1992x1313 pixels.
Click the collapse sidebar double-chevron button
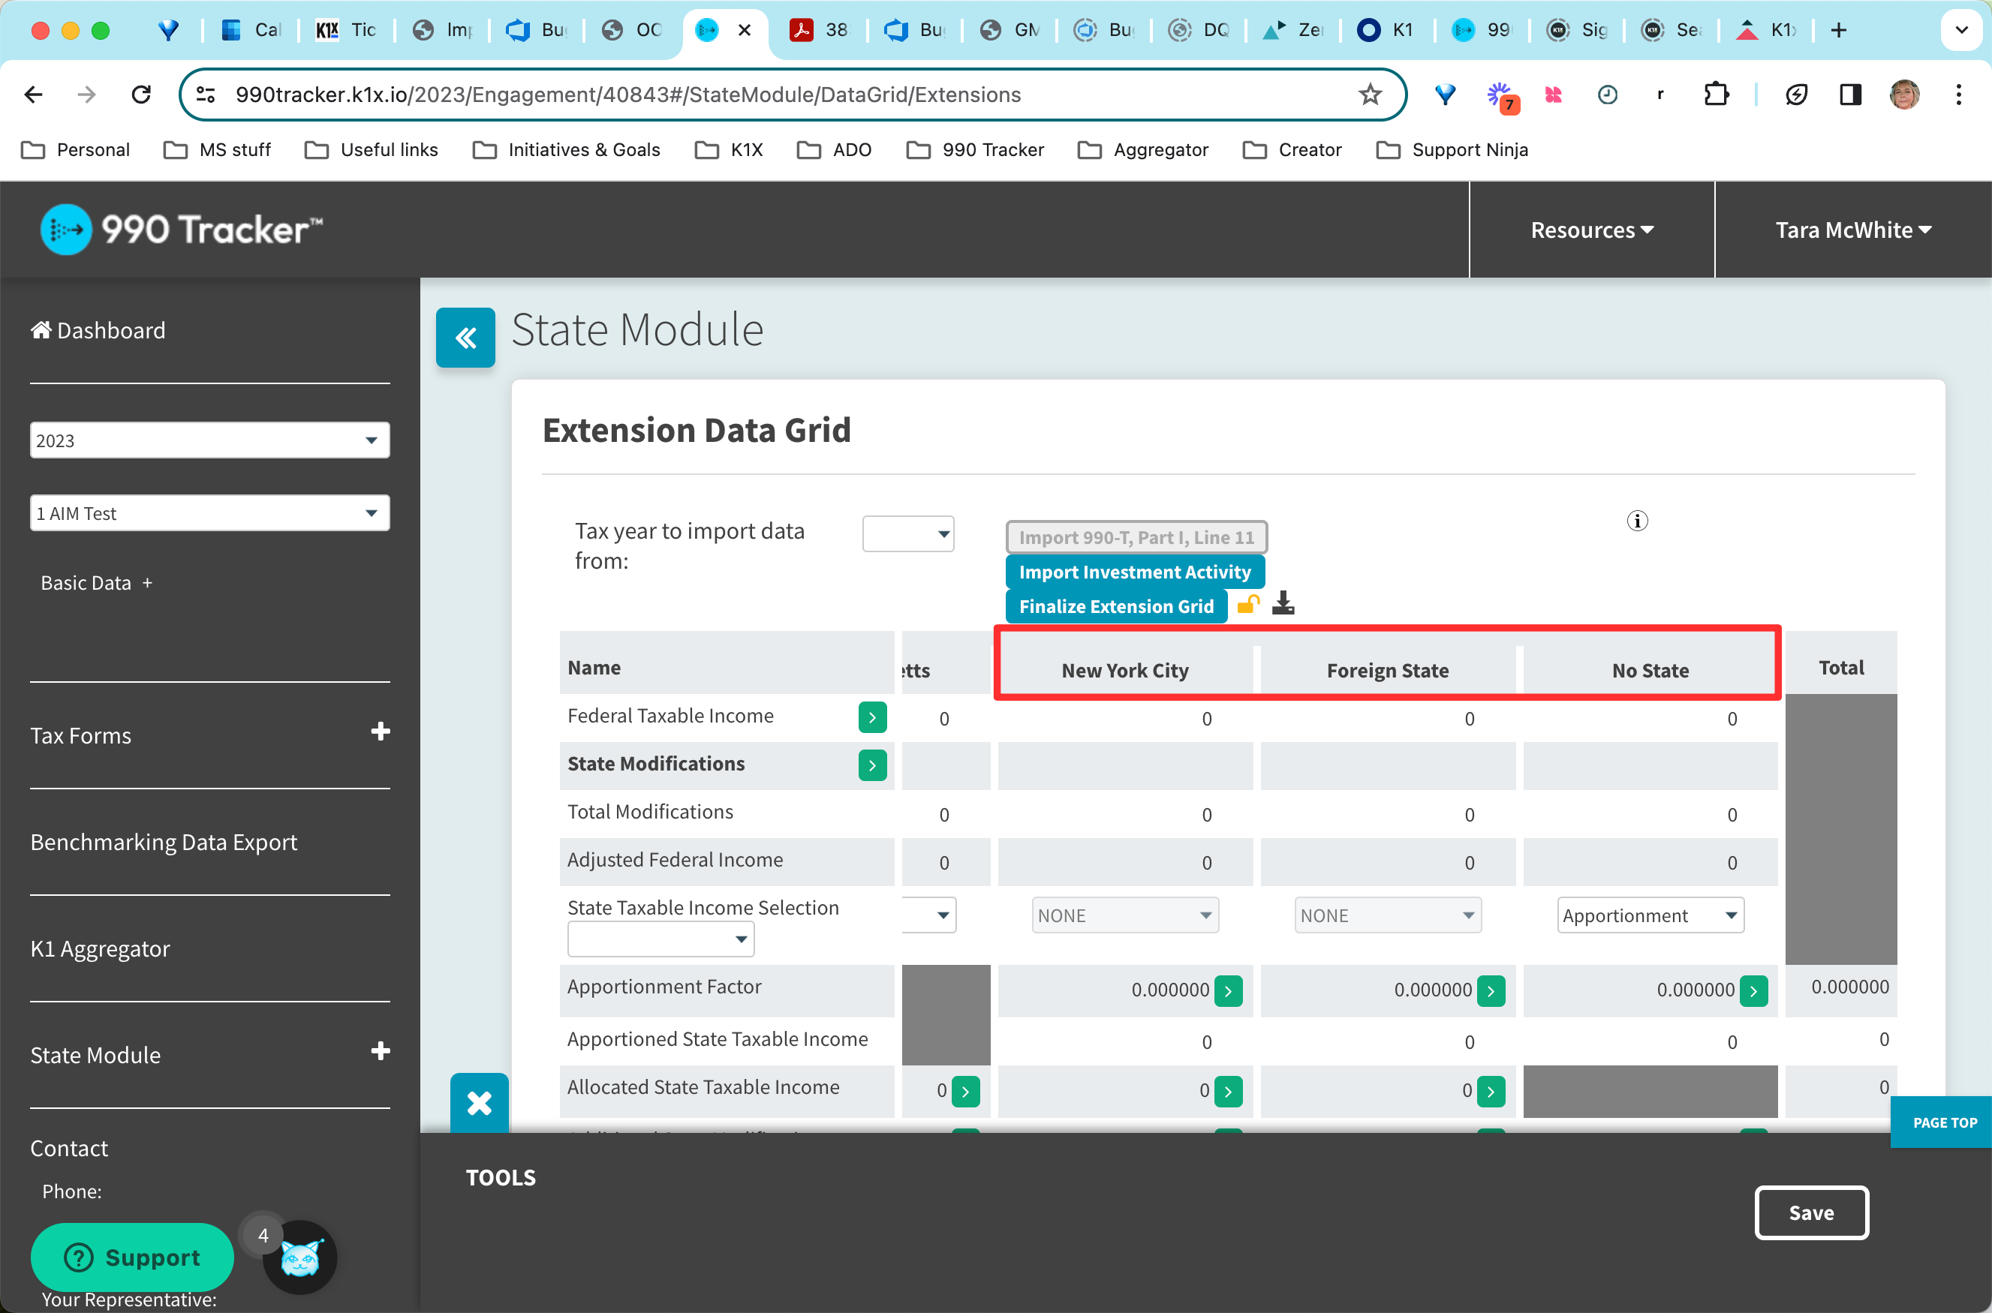click(x=465, y=338)
